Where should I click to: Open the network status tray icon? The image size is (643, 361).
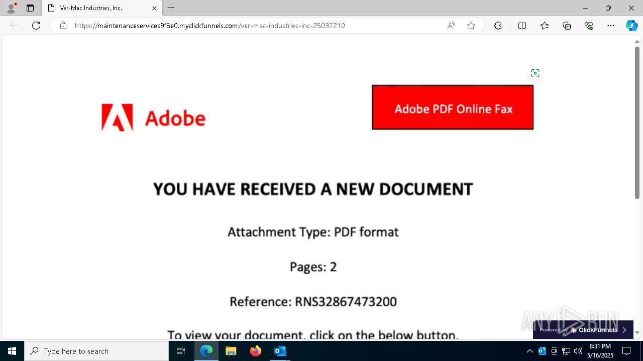point(566,351)
